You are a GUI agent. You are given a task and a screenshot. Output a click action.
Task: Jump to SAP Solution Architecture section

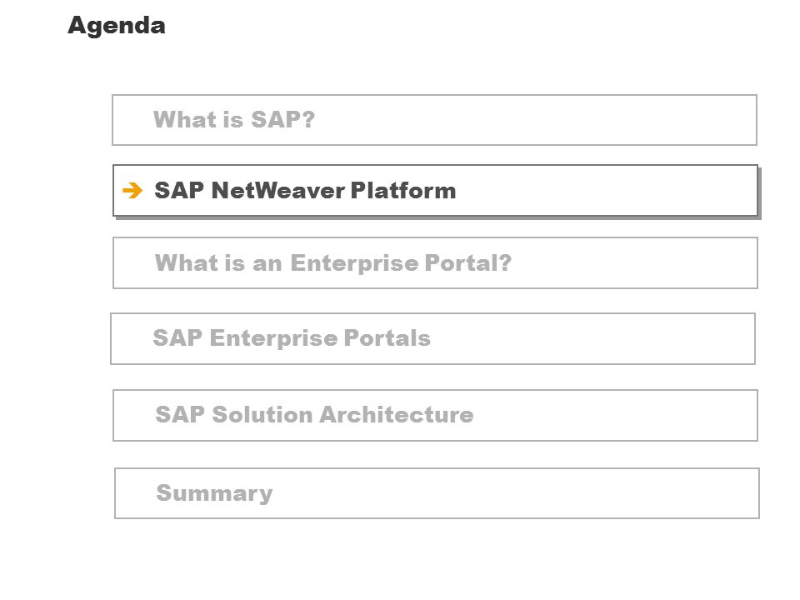point(435,415)
